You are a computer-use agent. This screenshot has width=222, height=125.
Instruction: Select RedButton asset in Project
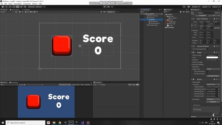pyautogui.click(x=172, y=22)
